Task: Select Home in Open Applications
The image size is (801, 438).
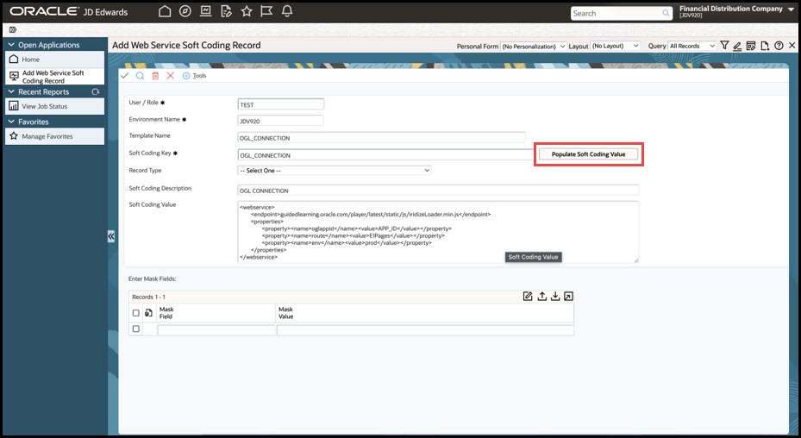Action: tap(54, 59)
